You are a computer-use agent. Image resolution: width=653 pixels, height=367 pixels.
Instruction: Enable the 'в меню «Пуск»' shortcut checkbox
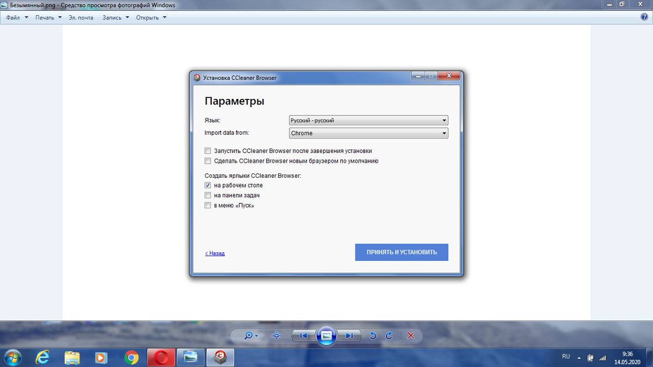(207, 206)
